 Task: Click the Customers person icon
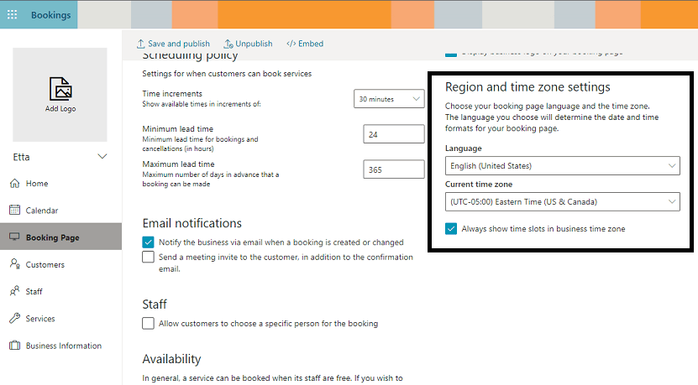(x=14, y=264)
